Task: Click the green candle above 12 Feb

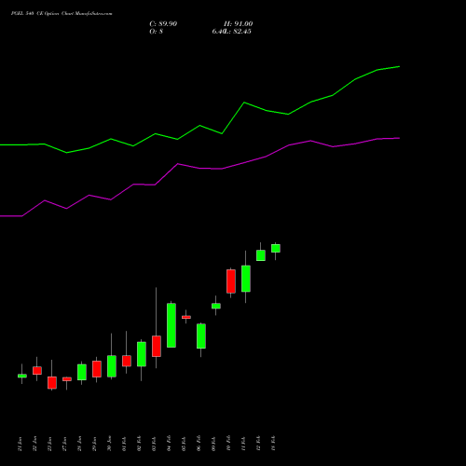Action: coord(261,255)
